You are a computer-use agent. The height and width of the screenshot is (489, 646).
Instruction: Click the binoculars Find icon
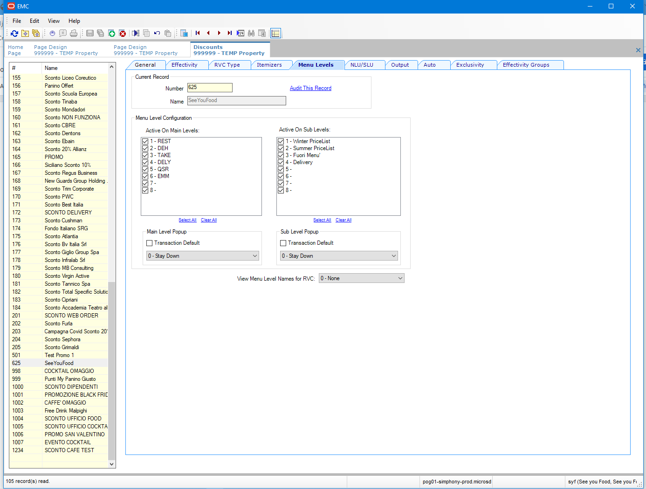[x=251, y=34]
